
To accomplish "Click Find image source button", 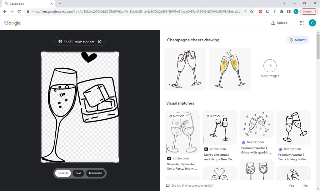I will pos(80,41).
